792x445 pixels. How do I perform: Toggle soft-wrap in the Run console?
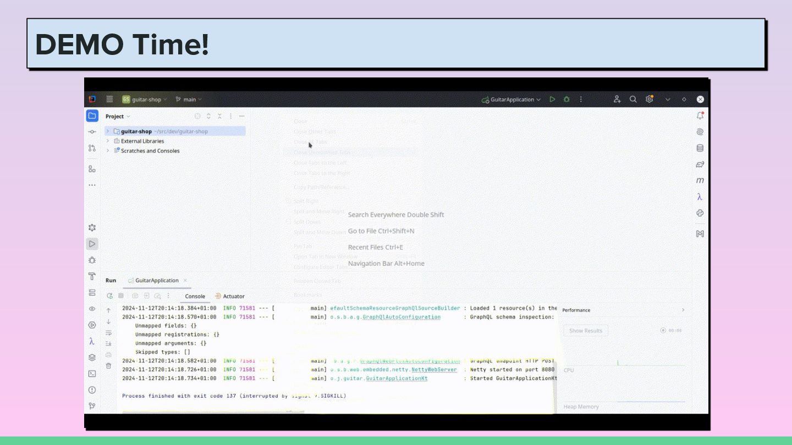108,333
